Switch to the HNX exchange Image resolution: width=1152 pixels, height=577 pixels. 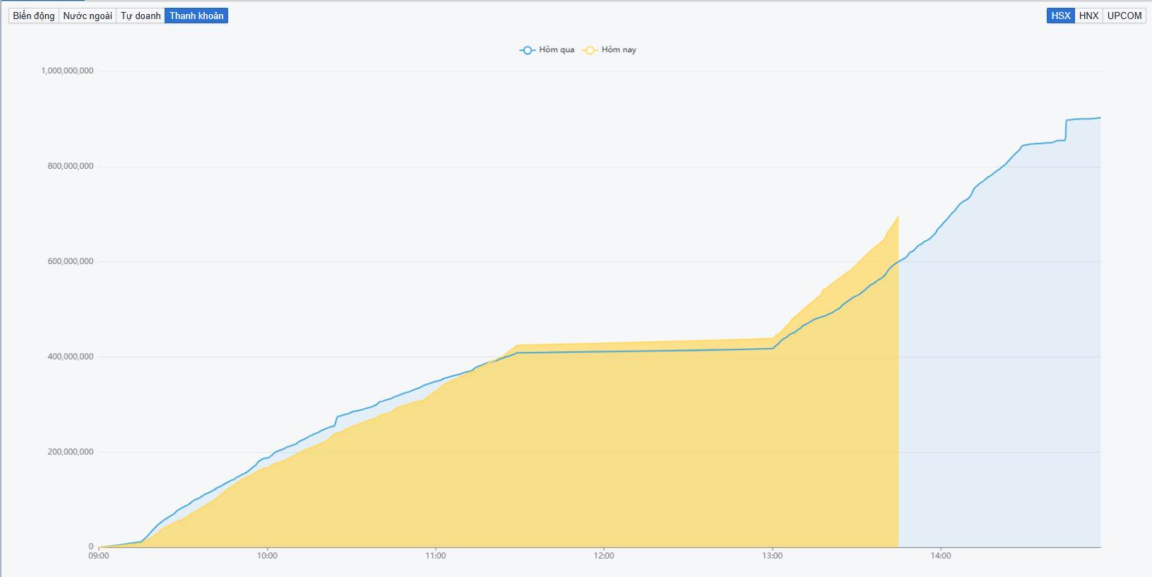[1088, 16]
